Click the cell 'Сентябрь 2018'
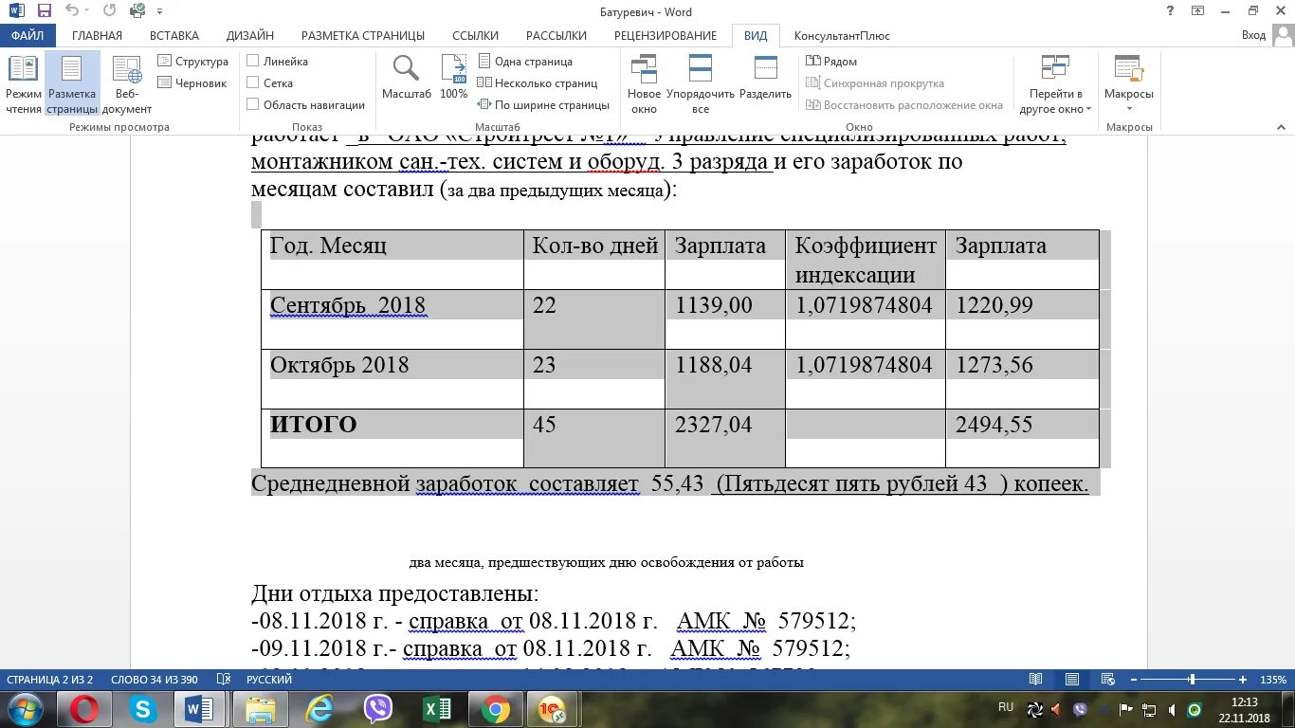The width and height of the screenshot is (1295, 728). 392,319
